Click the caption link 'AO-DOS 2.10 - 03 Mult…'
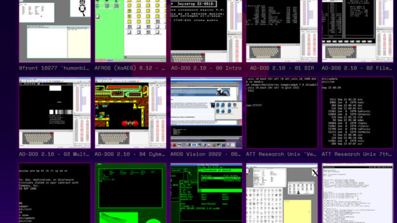 [x=54, y=154]
